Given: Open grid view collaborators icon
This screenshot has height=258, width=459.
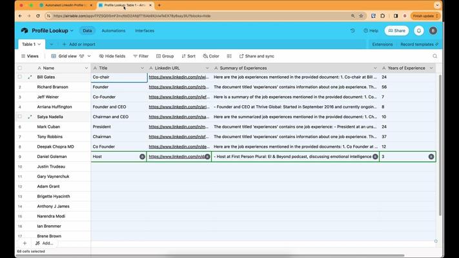Looking at the screenshot, I should coord(82,56).
